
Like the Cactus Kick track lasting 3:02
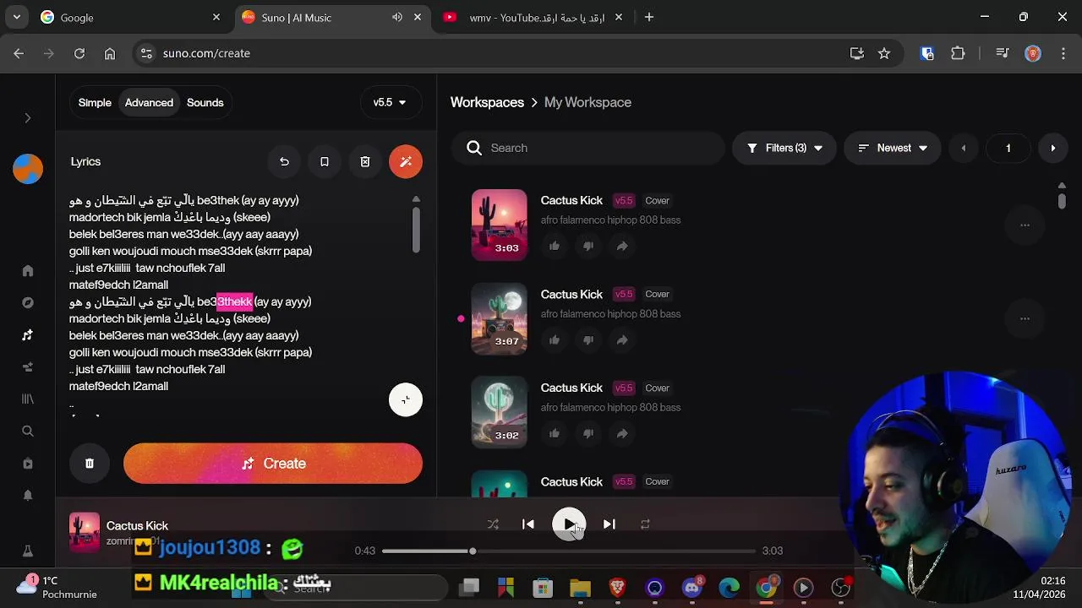(555, 433)
